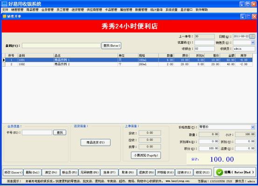Click the 条码 column header
The height and width of the screenshot is (186, 258).
[36, 55]
